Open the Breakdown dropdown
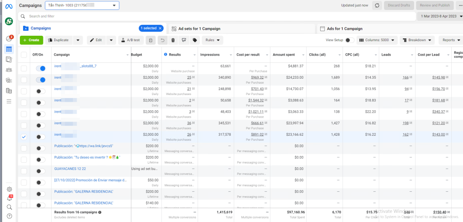Image resolution: width=463 pixels, height=222 pixels. 417,40
